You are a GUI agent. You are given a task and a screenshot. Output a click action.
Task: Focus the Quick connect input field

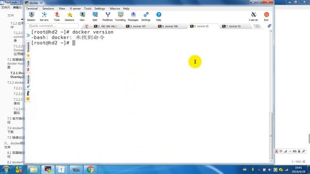point(52,26)
